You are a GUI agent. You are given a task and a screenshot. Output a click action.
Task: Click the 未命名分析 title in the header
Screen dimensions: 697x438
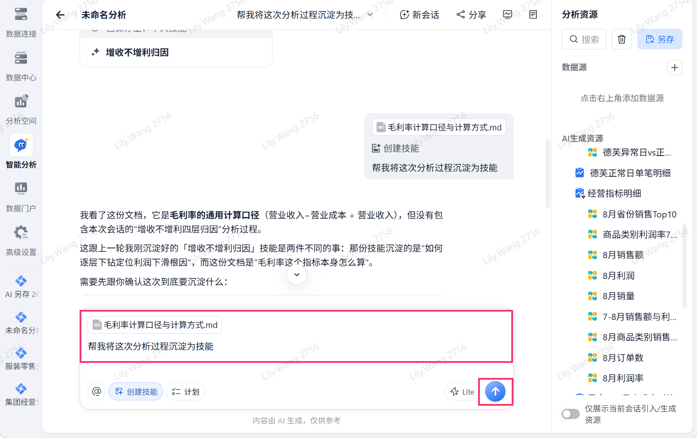(x=104, y=15)
